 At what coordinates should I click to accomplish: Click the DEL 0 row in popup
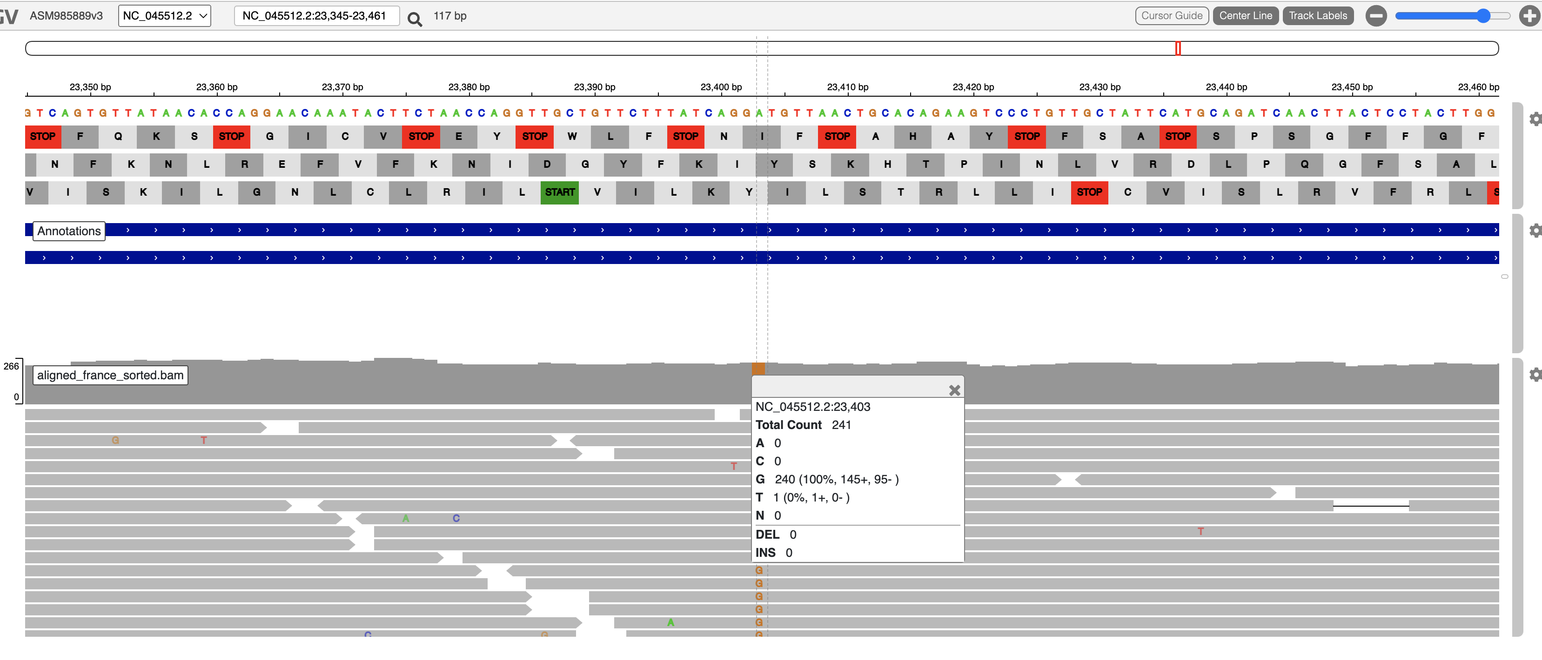776,534
